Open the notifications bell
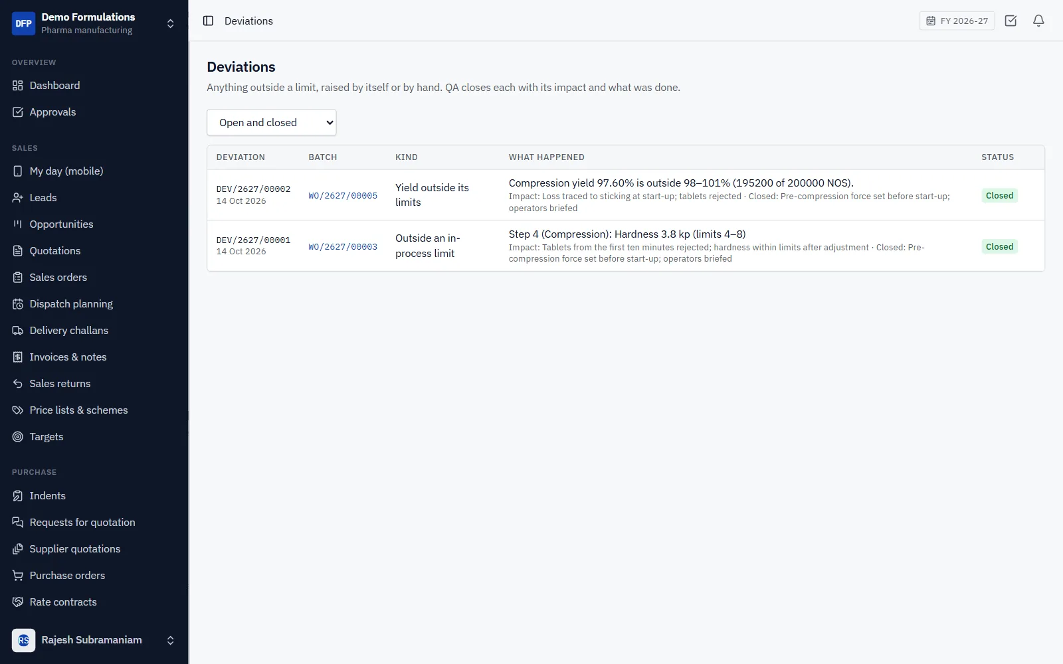The image size is (1063, 664). tap(1038, 21)
